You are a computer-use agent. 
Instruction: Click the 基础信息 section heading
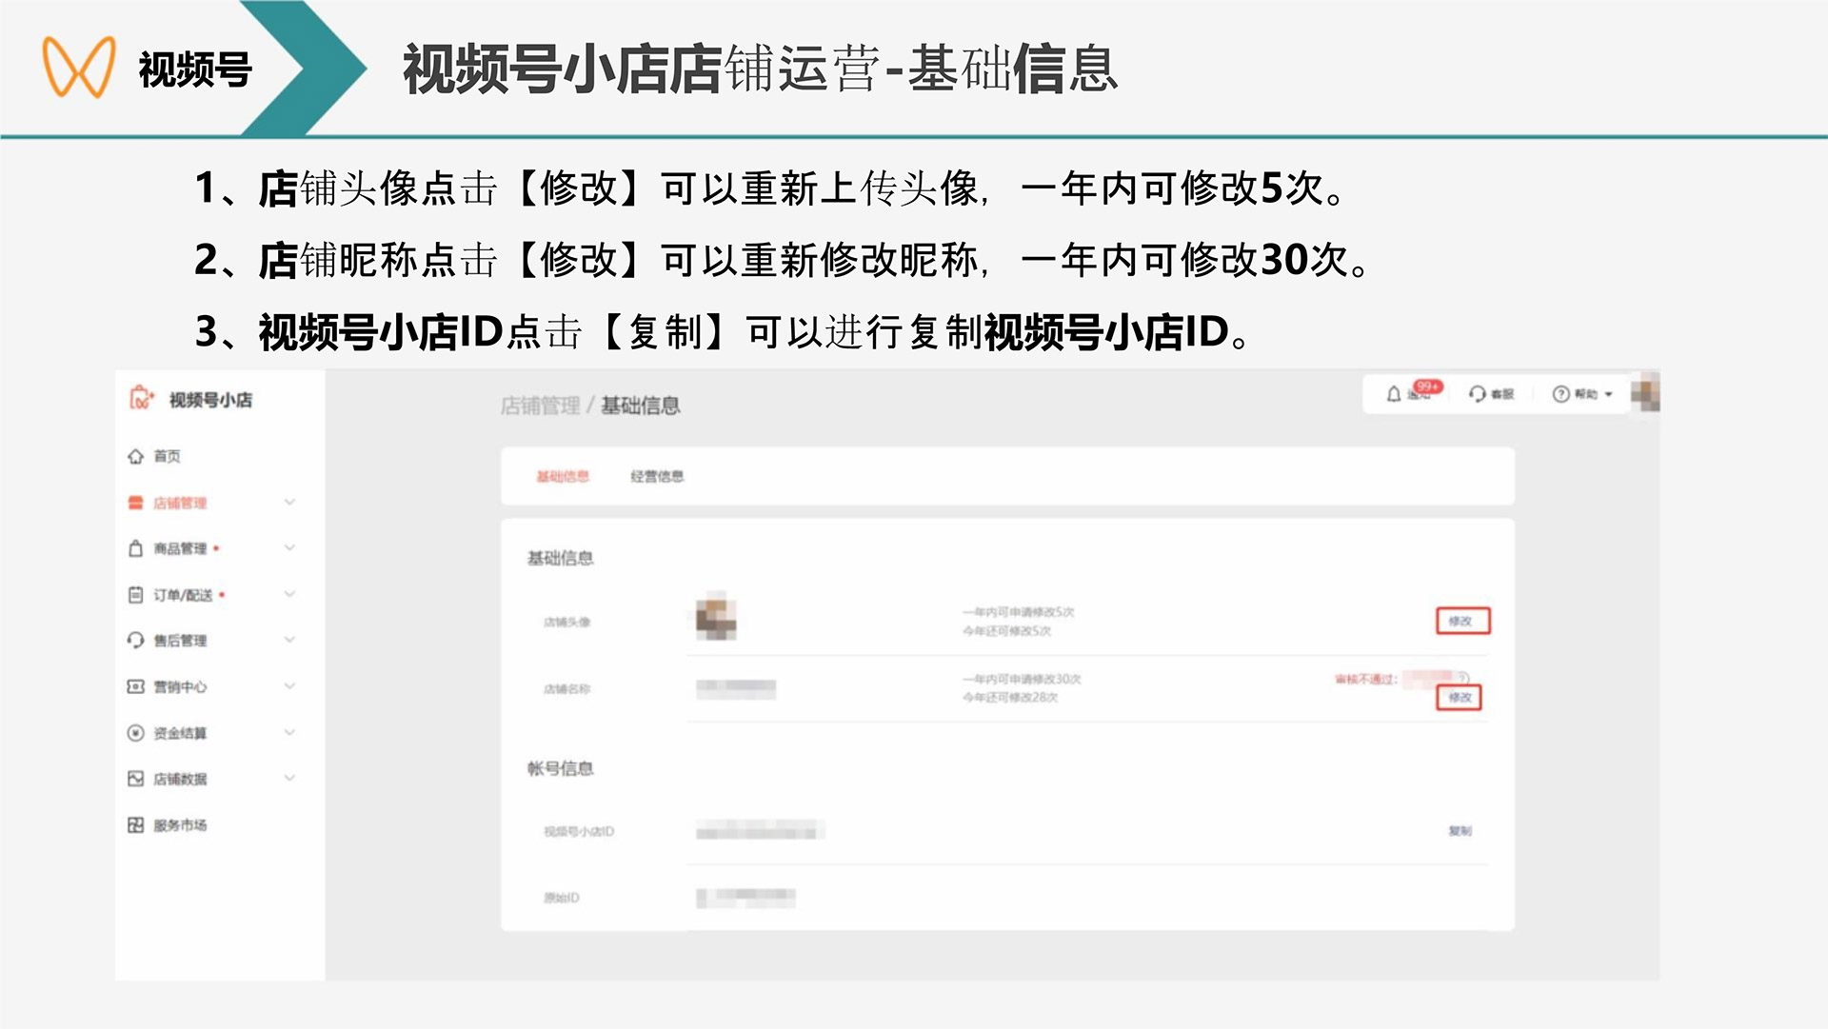[560, 558]
